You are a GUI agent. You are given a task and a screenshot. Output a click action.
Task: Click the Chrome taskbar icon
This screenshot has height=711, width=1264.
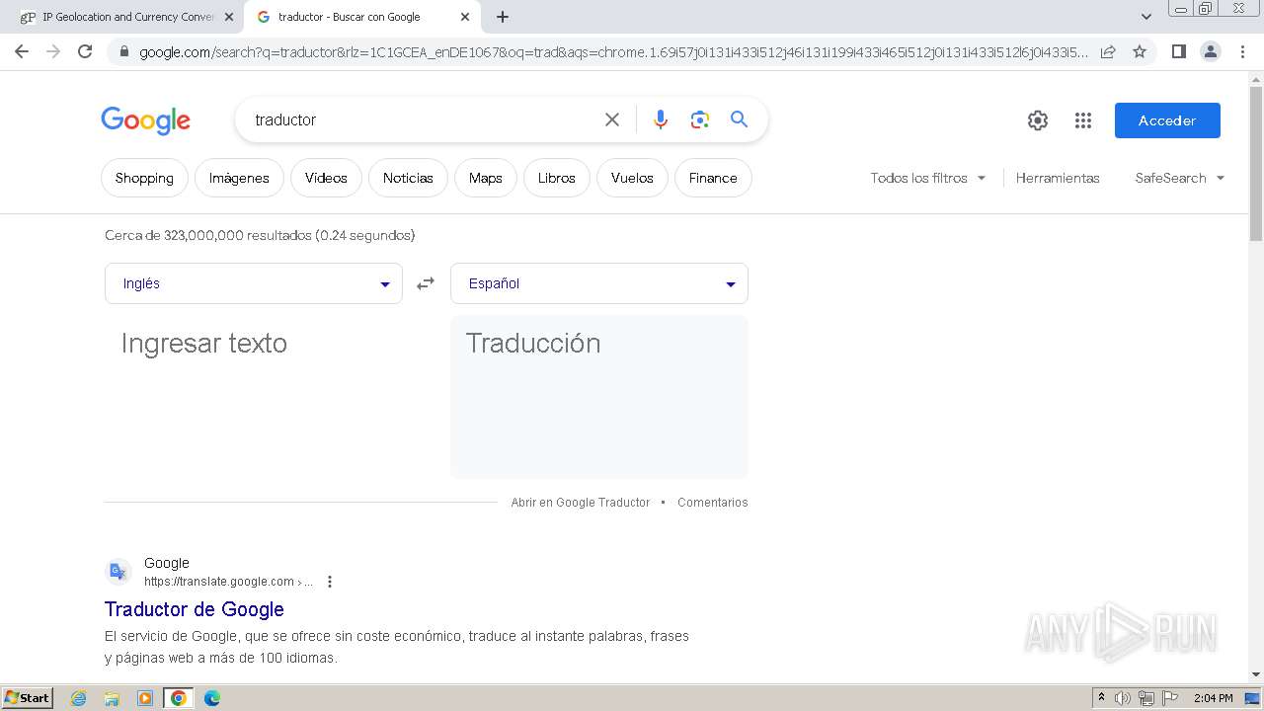pos(179,698)
